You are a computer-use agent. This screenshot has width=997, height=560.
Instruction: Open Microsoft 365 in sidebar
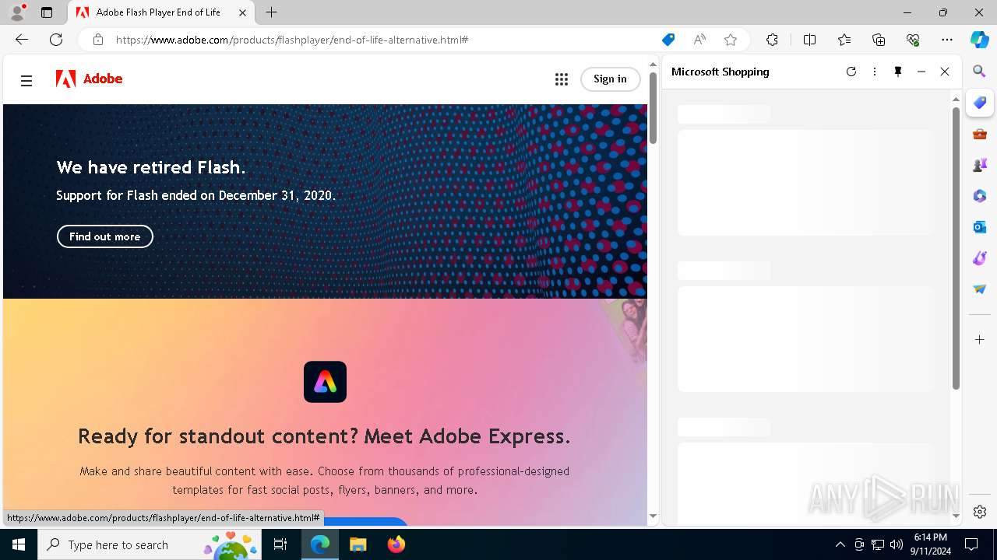980,196
